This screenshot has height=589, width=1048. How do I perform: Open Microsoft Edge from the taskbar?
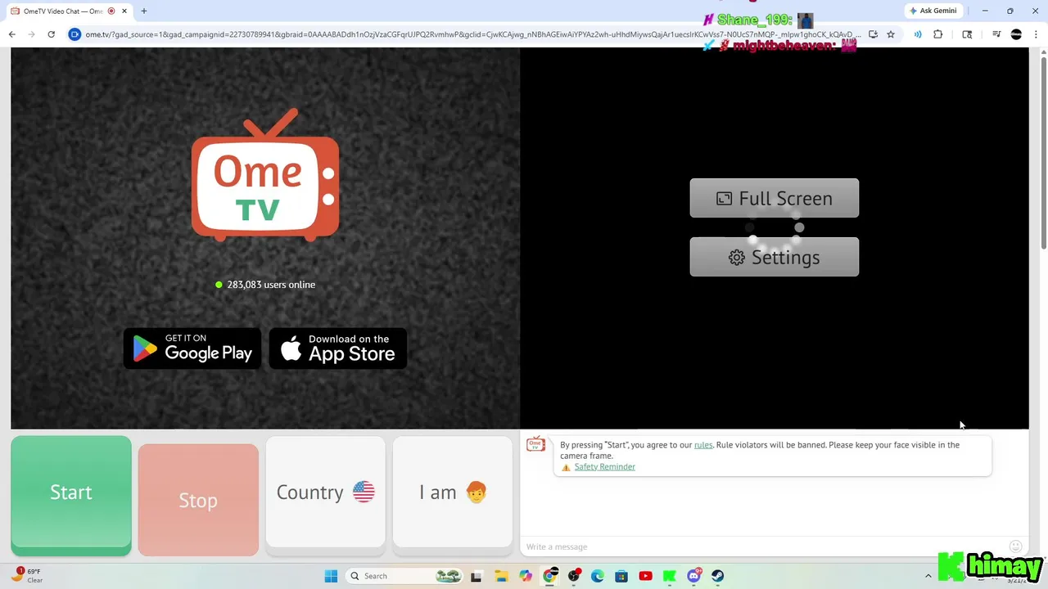click(x=598, y=576)
